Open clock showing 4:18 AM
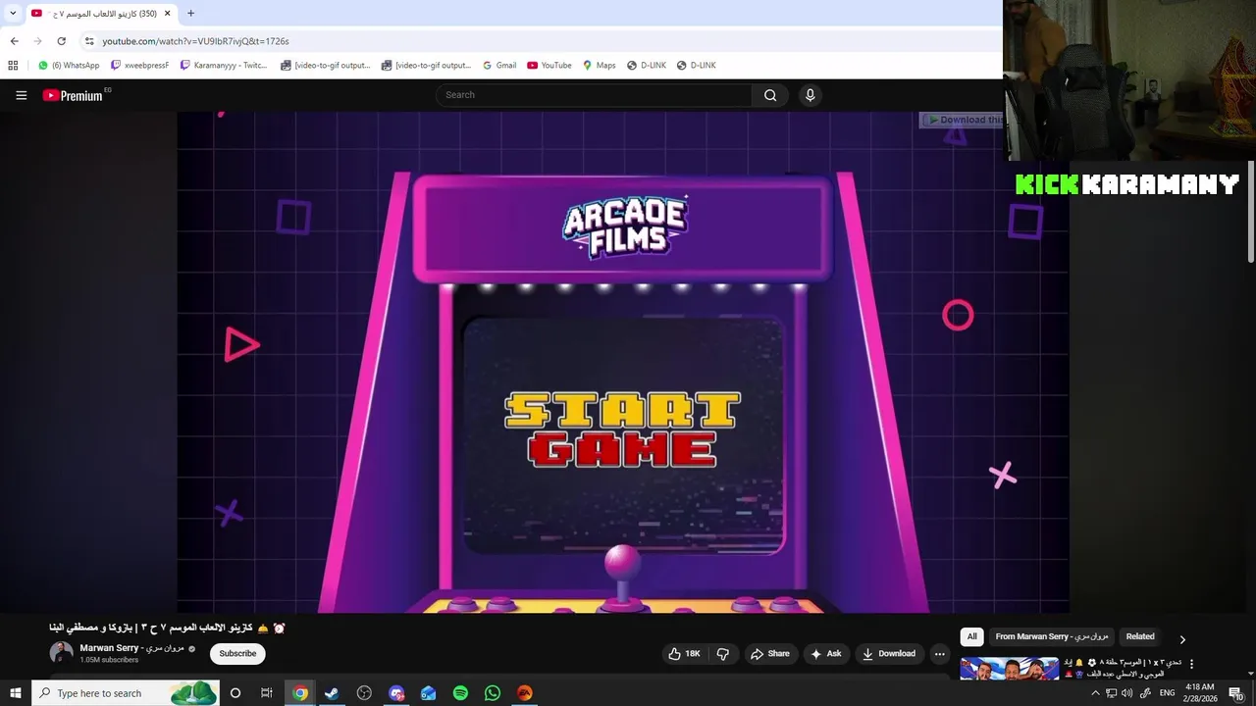 click(1200, 693)
